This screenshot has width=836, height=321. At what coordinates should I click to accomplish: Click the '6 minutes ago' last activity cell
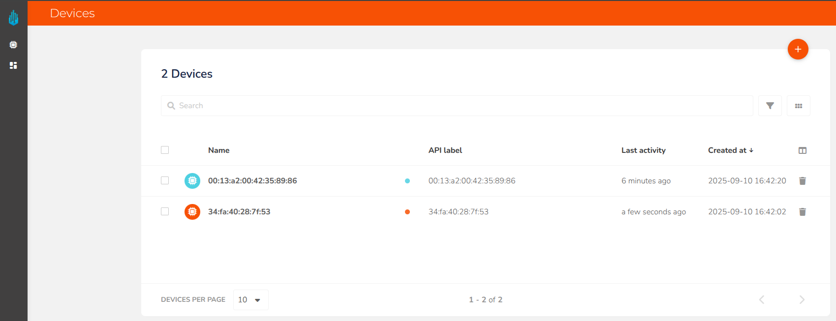[x=646, y=181]
